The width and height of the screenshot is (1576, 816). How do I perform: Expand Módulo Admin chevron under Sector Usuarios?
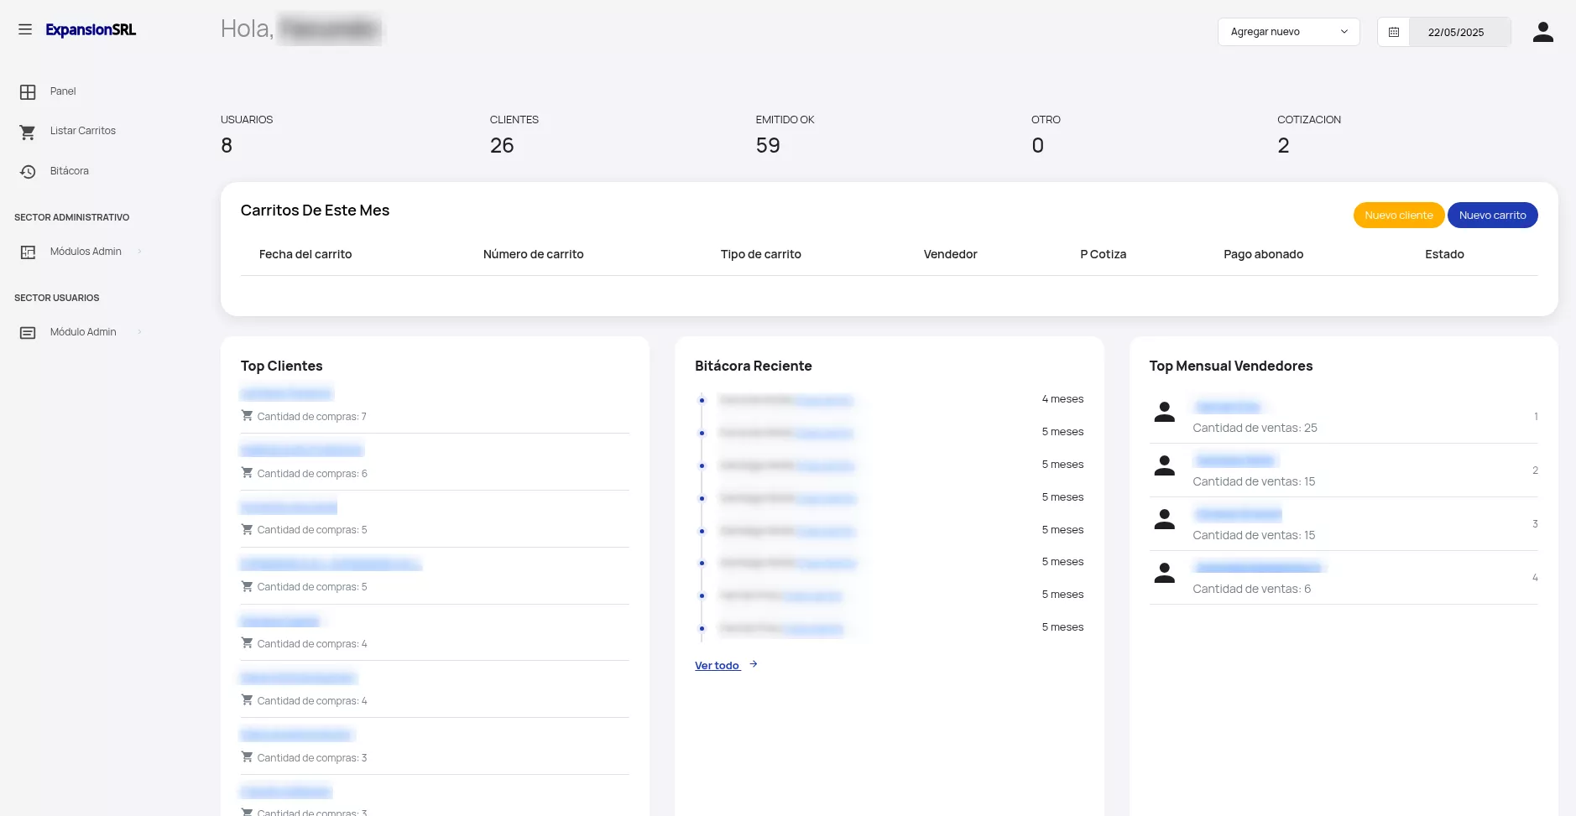139,332
